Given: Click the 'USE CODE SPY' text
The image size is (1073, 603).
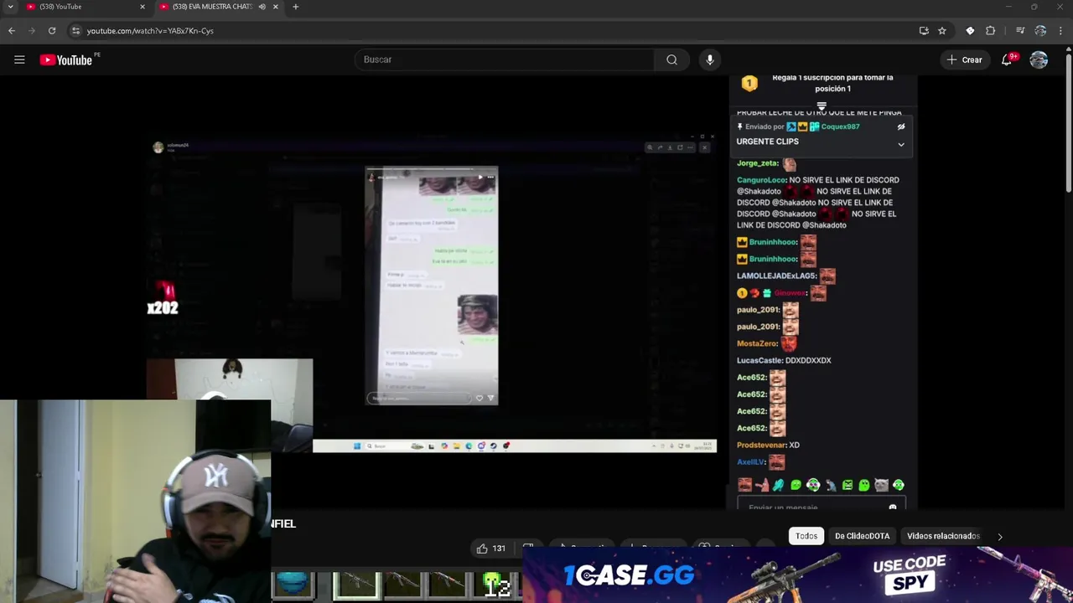Looking at the screenshot, I should point(910,574).
